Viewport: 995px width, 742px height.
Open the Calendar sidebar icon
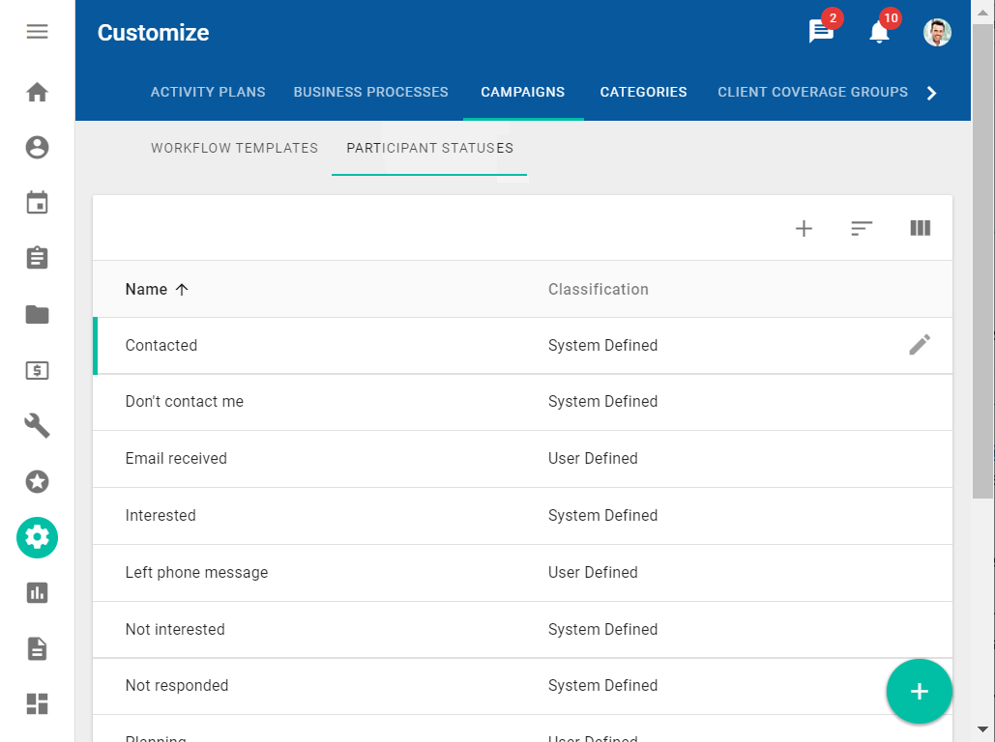(x=37, y=203)
